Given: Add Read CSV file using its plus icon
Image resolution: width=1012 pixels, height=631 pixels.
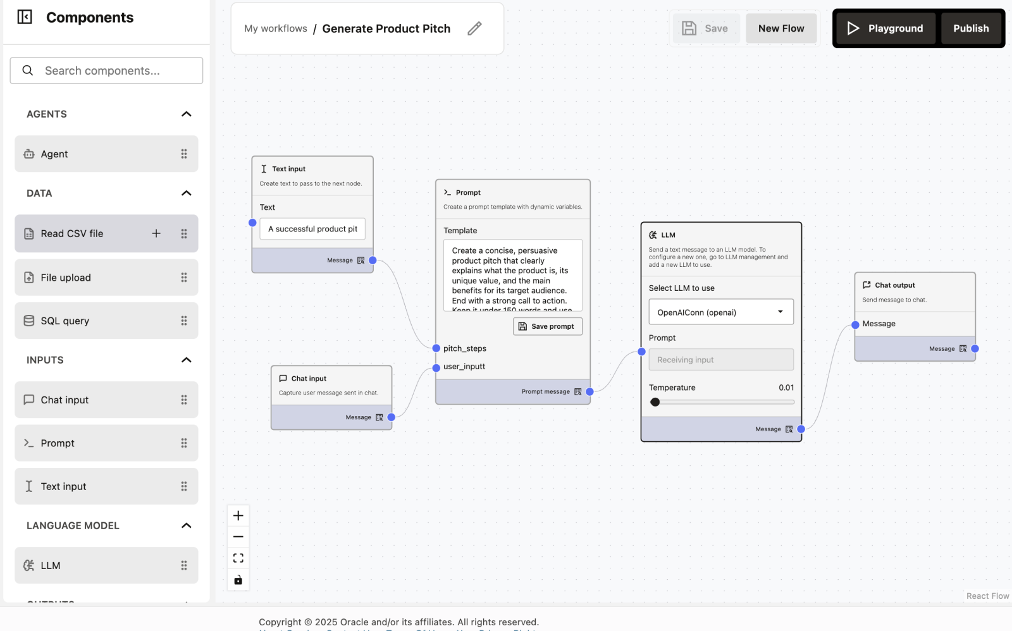Looking at the screenshot, I should click(156, 233).
